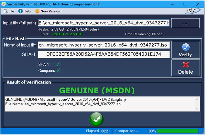Click the result text box scroll down arrow
207x136 pixels.
tap(198, 109)
